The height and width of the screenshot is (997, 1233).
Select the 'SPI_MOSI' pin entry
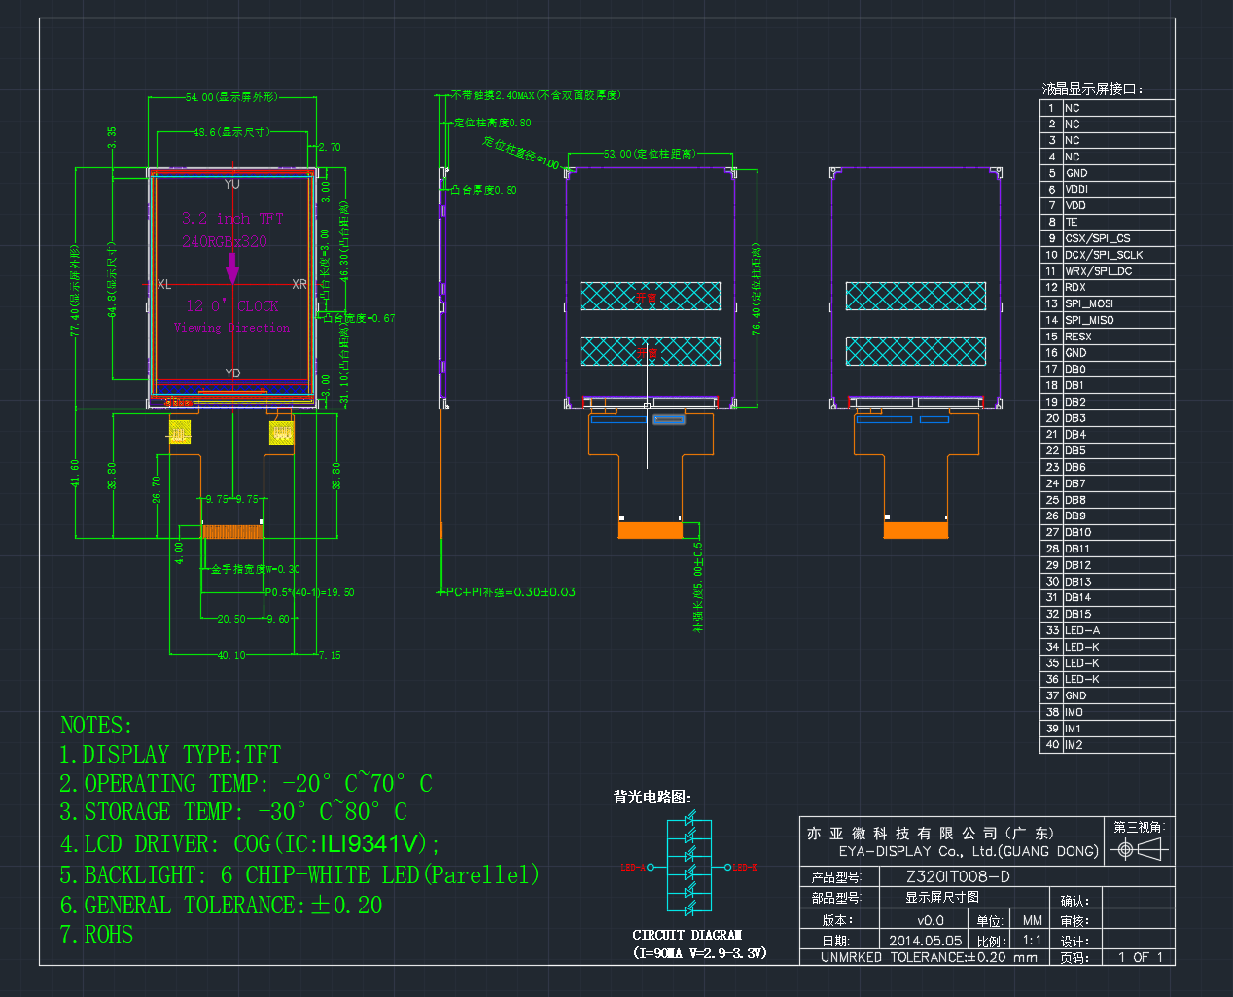click(x=1089, y=303)
